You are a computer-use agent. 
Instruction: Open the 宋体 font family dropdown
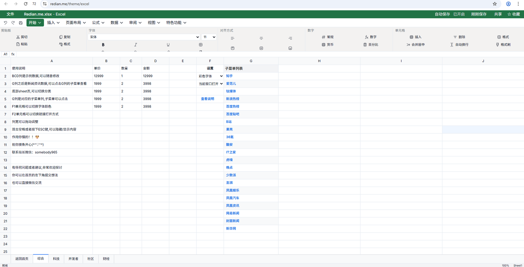coord(144,37)
